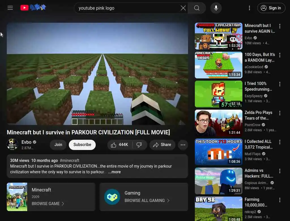Open Parkour Civilization Full Movie 2 thumbnail
The width and height of the screenshot is (290, 221).
(219, 36)
